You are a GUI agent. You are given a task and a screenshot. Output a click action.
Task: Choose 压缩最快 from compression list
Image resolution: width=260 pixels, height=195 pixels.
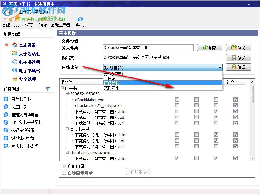(163, 83)
